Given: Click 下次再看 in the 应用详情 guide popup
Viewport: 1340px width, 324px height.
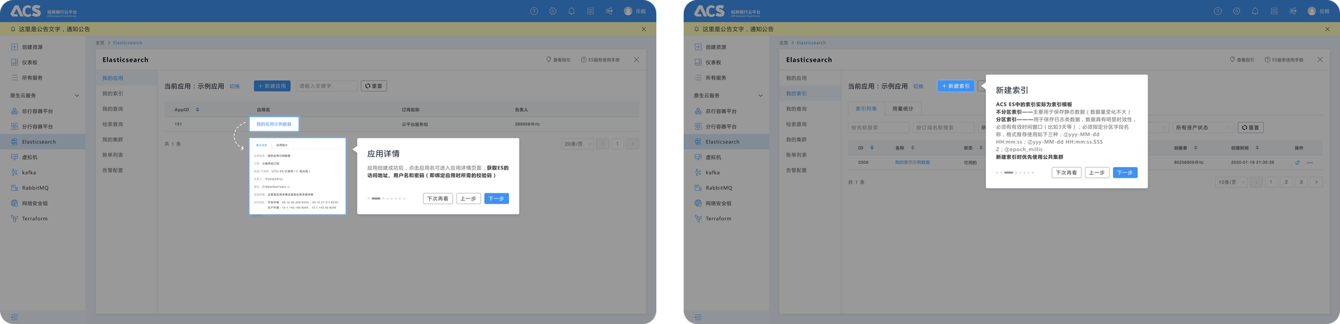Looking at the screenshot, I should 438,199.
